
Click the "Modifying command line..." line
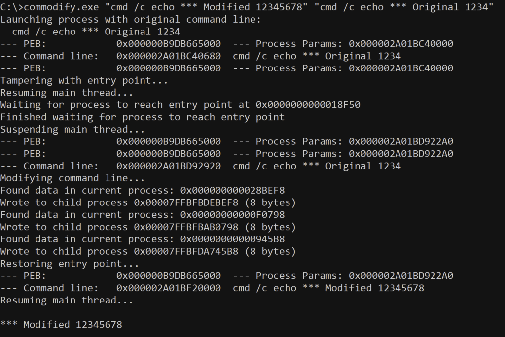click(73, 178)
